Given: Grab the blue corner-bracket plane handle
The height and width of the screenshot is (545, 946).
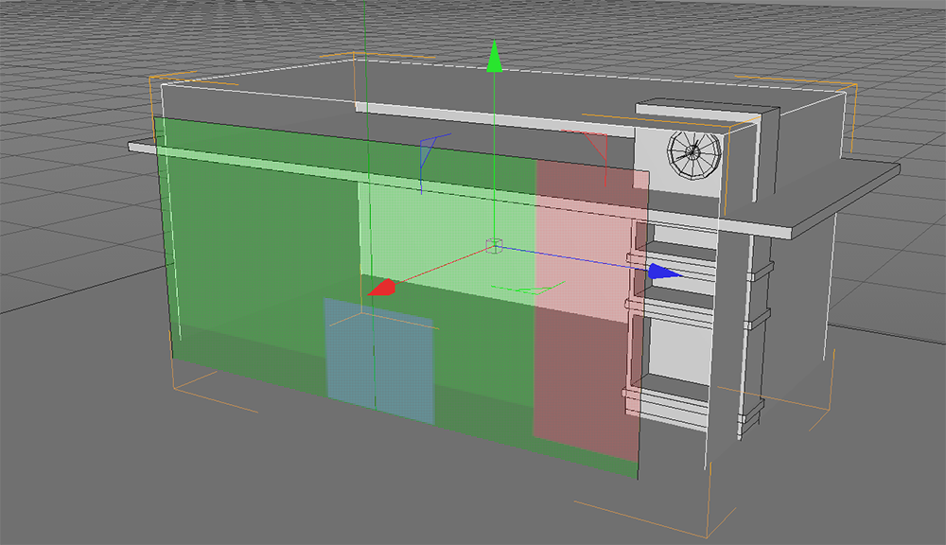Looking at the screenshot, I should [x=433, y=163].
